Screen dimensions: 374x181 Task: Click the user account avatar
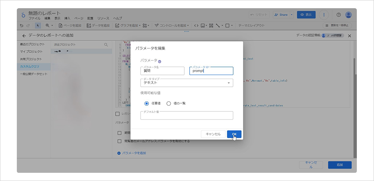349,15
